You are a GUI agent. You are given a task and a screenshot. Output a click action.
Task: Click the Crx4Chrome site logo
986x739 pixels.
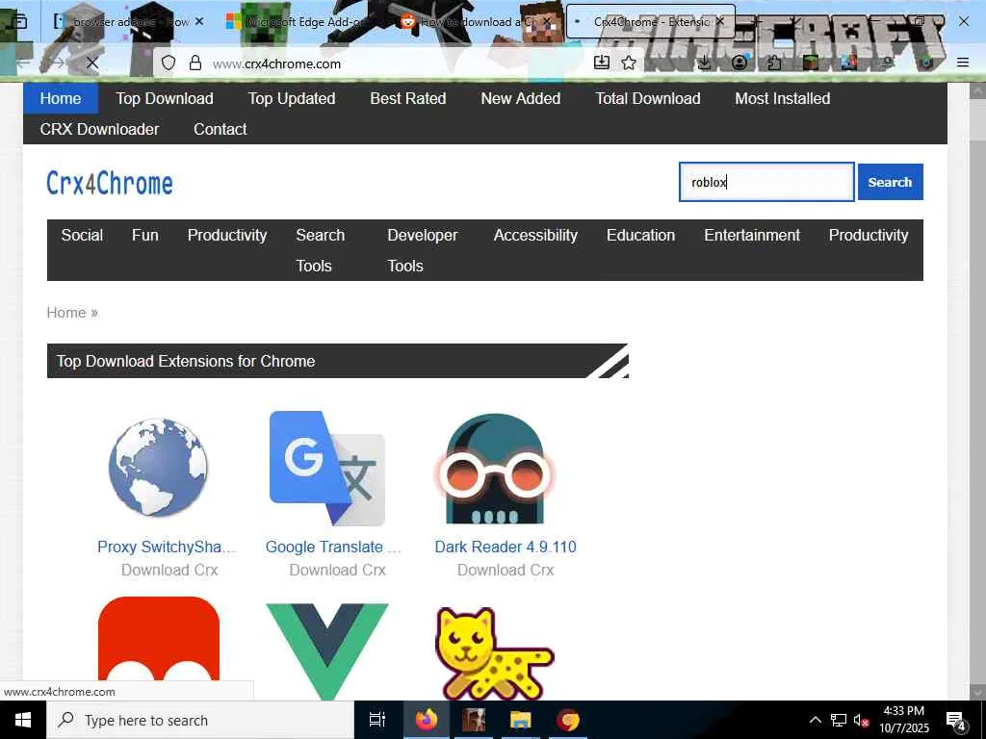[110, 184]
